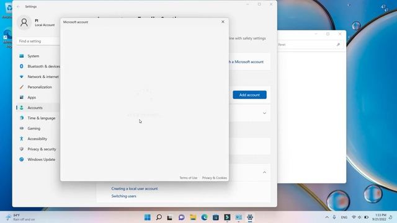
Task: Open the weather widget on taskbar
Action: pos(20,217)
